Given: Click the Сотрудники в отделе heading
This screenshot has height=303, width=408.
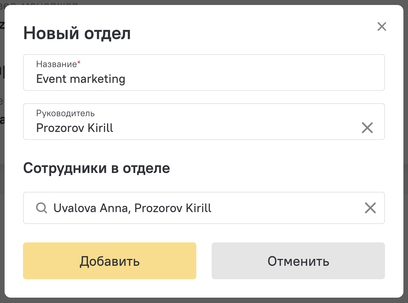Looking at the screenshot, I should pyautogui.click(x=97, y=168).
